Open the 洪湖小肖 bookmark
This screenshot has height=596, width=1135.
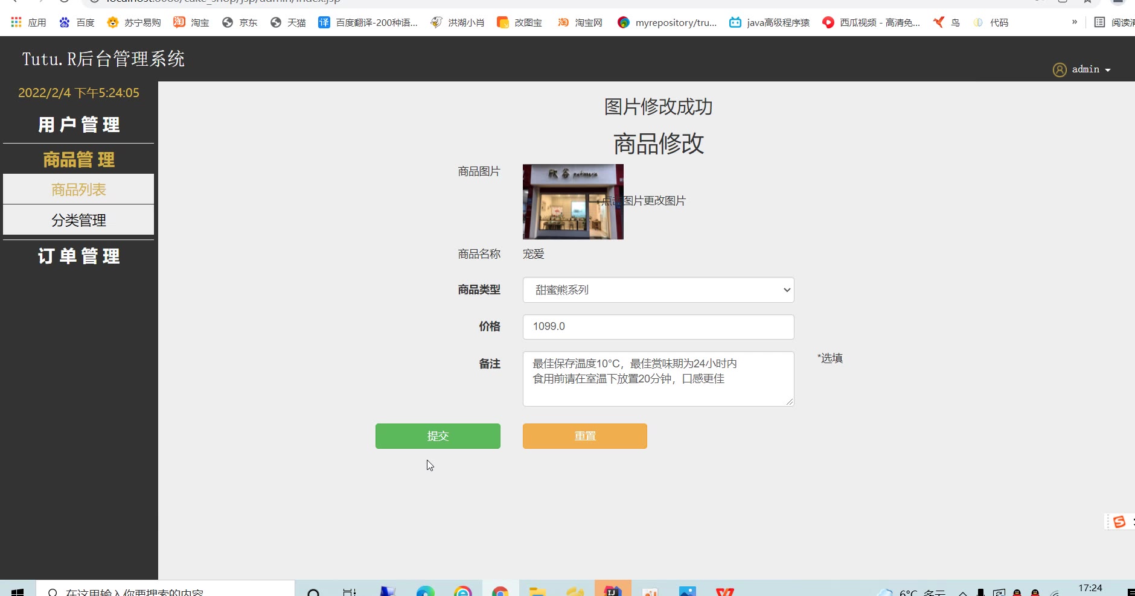point(457,22)
